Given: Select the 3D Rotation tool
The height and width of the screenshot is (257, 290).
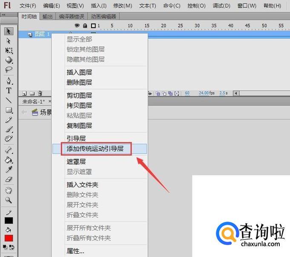Looking at the screenshot, I should pyautogui.click(x=9, y=60).
